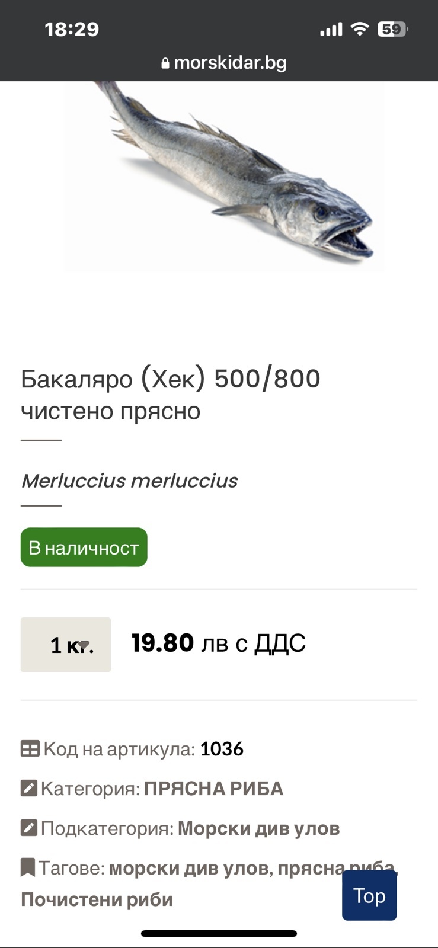Open the Почистени риби tag link

click(97, 899)
